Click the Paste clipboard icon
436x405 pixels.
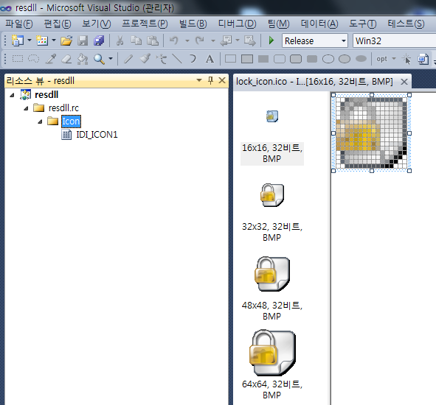coord(153,40)
